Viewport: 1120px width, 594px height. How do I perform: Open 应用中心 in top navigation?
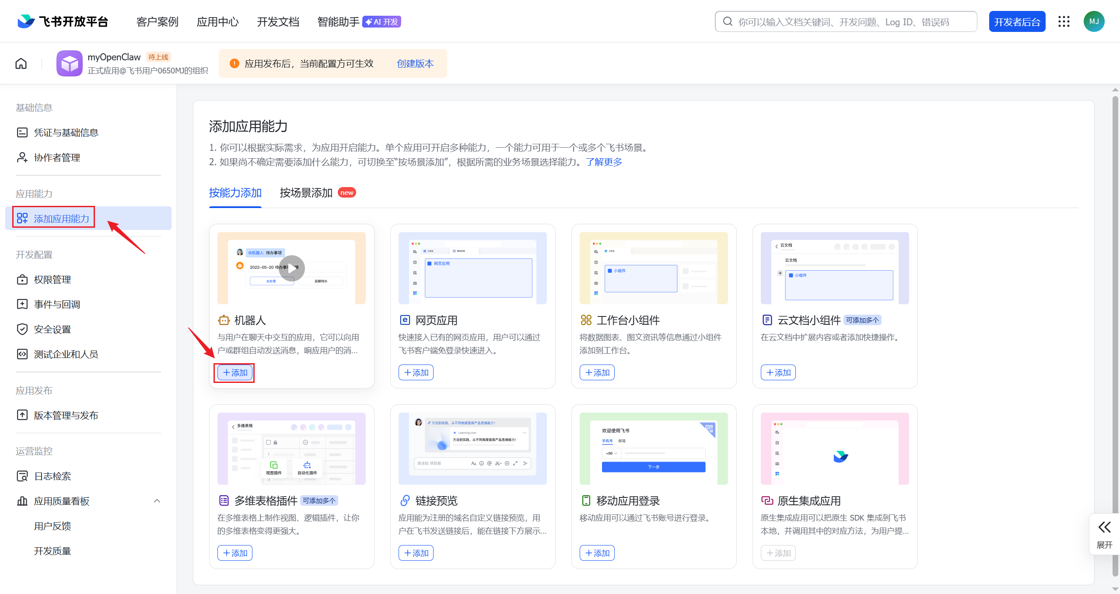218,21
